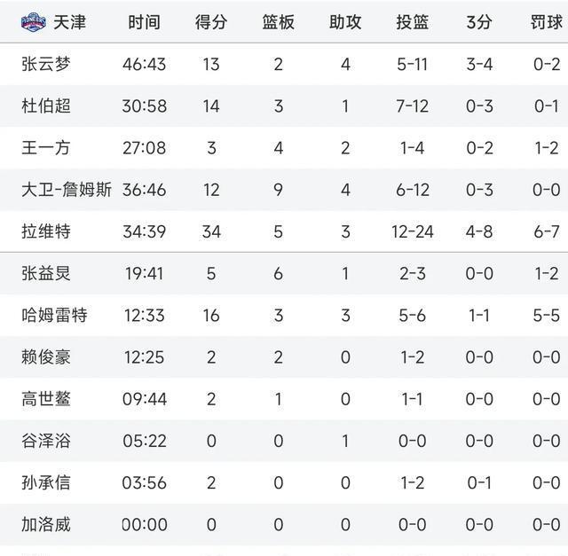This screenshot has width=568, height=556.
Task: Click player name 加洛威
Action: tap(46, 525)
